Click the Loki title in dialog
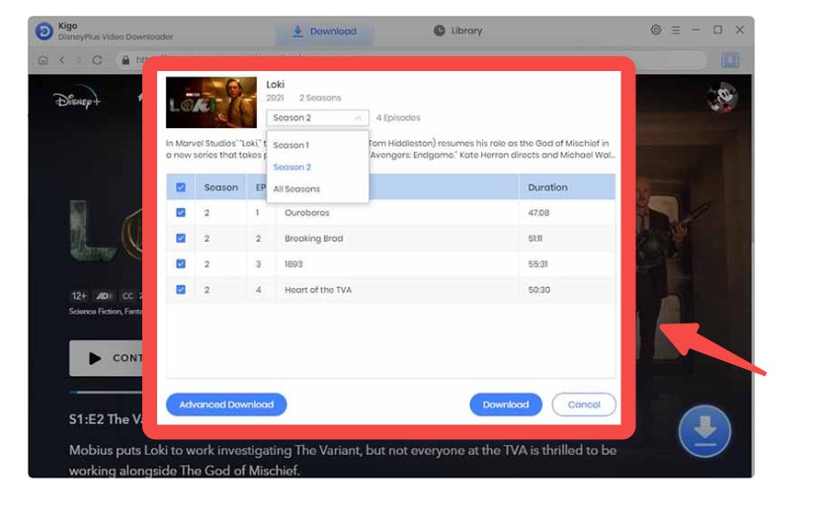 click(x=275, y=85)
